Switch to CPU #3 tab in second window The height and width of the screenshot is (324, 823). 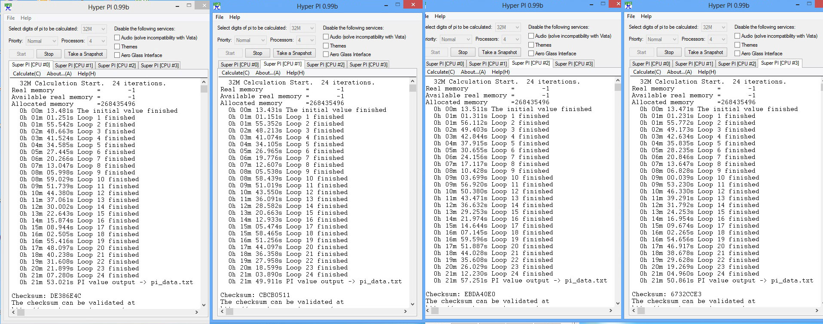(x=369, y=65)
